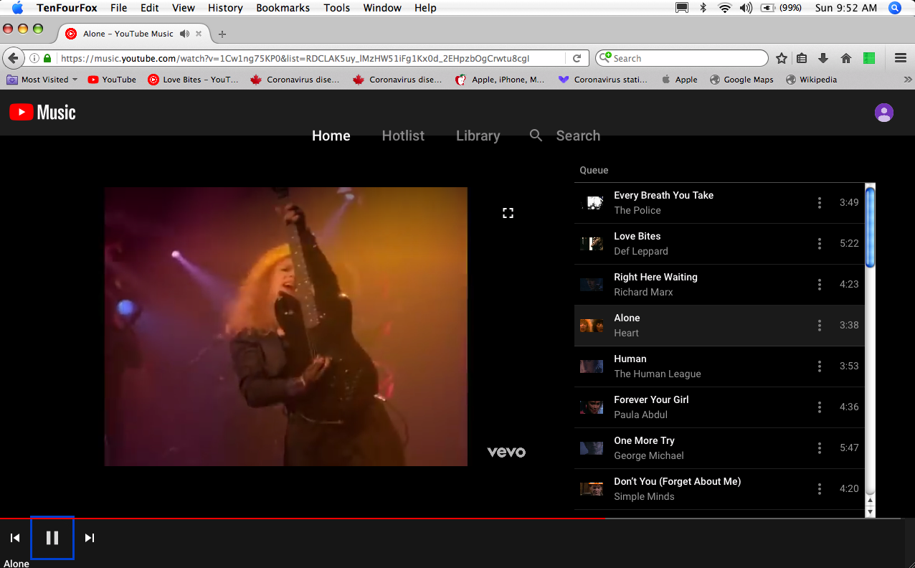Click into the URL address field
Image resolution: width=915 pixels, height=568 pixels.
(312, 58)
